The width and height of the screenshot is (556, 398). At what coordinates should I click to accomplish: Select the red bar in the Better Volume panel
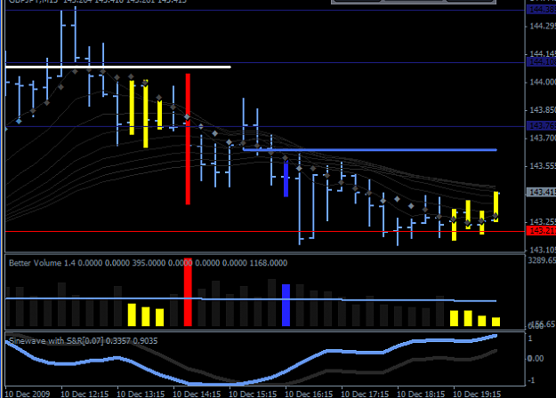pos(188,292)
